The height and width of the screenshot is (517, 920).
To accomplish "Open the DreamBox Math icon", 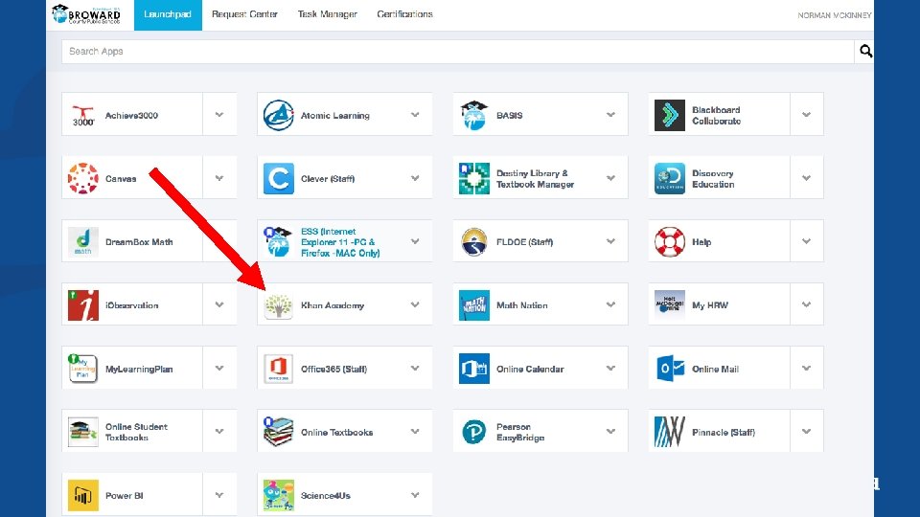I will (x=82, y=242).
